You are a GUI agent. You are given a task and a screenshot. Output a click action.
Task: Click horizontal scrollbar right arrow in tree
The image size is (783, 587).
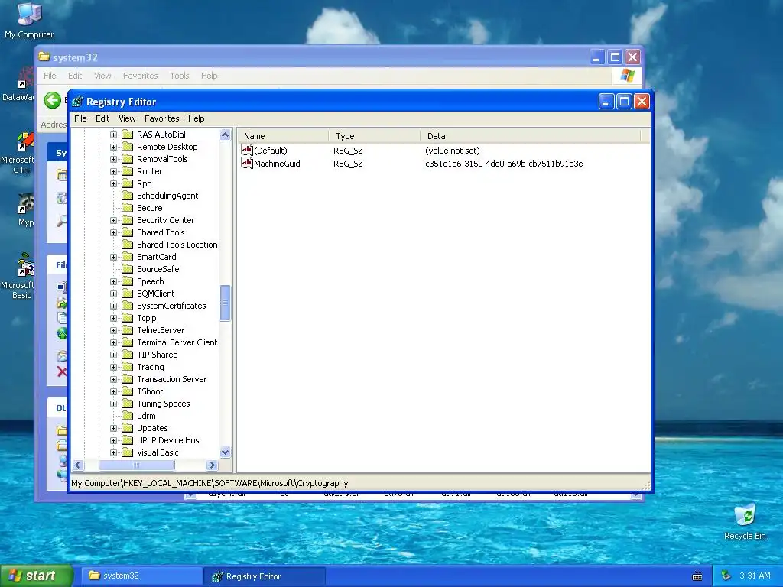pos(213,465)
